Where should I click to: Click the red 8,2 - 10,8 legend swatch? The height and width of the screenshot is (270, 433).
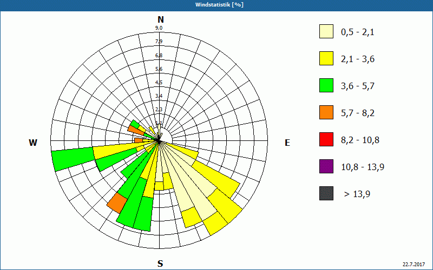click(x=326, y=139)
